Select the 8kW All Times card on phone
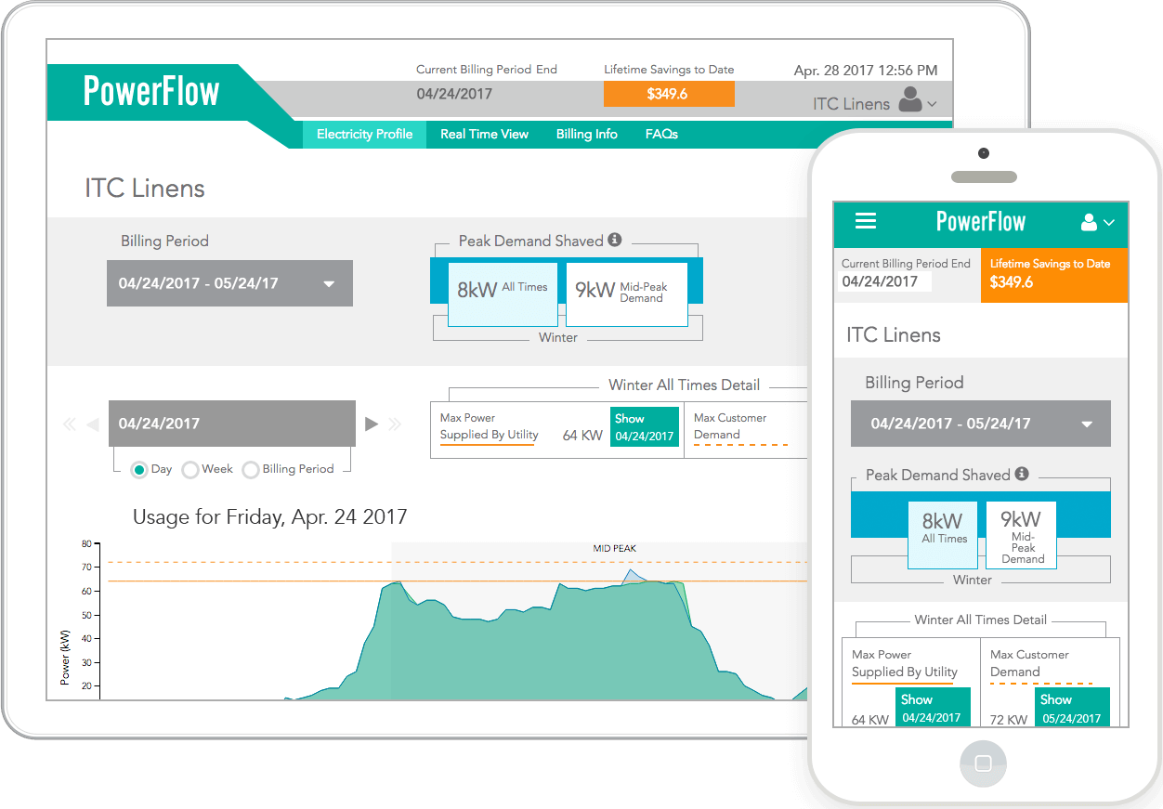1163x809 pixels. pos(943,535)
